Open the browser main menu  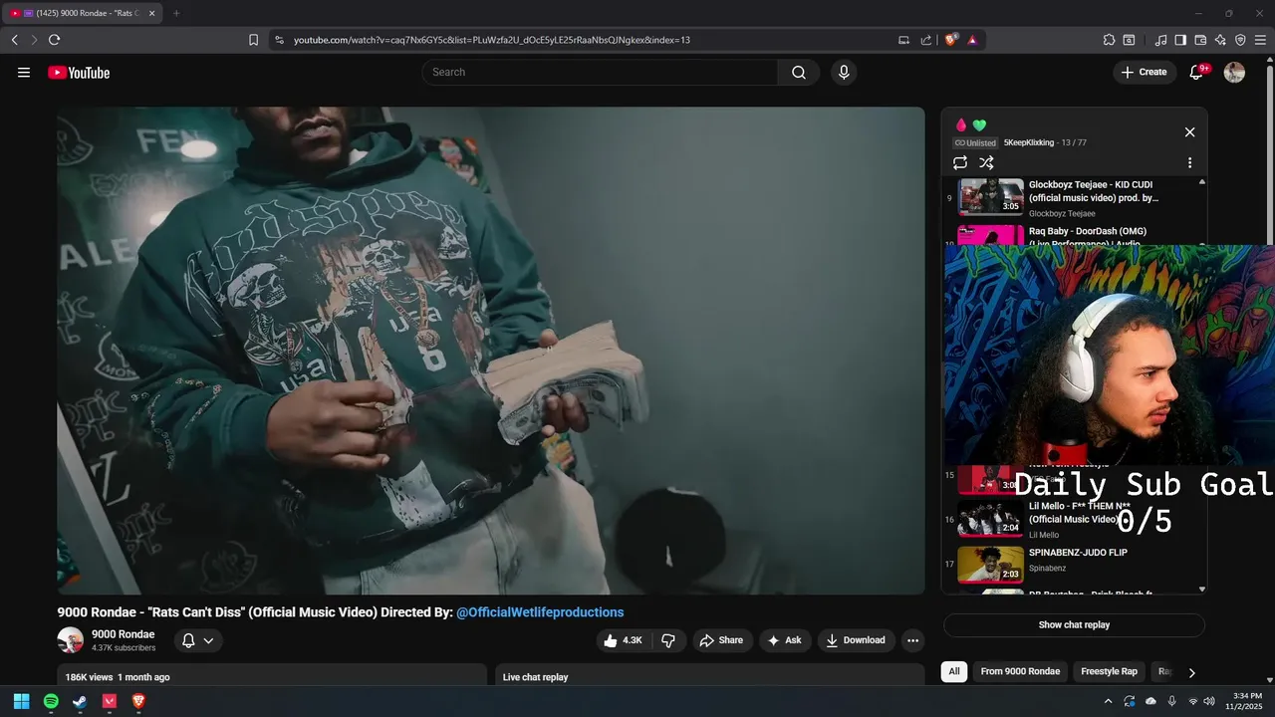1260,40
